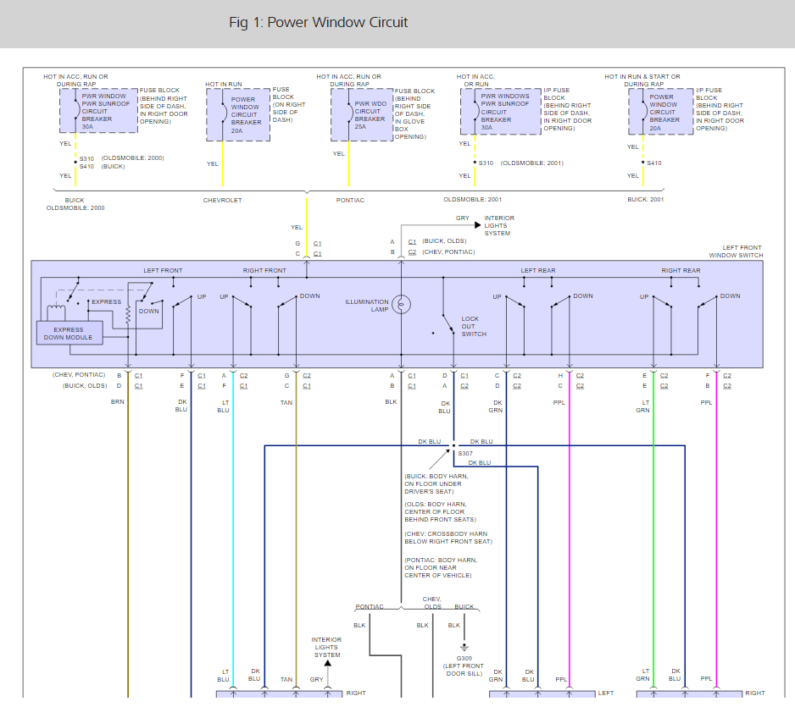Click the 'LEFT REAR' switch heading
This screenshot has width=795, height=707.
[538, 270]
